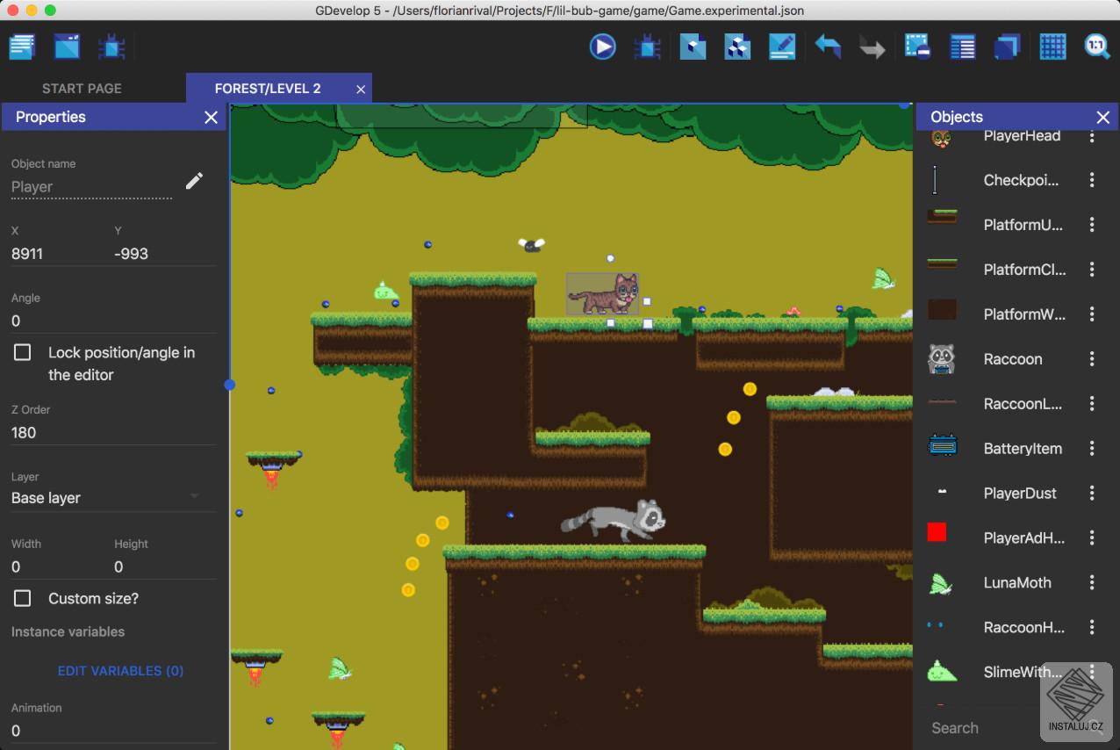Close the FOREST/LEVEL 2 tab
The height and width of the screenshot is (750, 1120).
pyautogui.click(x=361, y=90)
